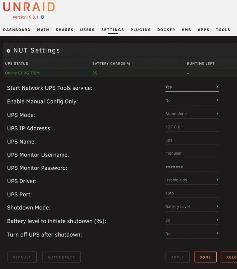Expand the Enable Manual Config Only dropdown

(x=192, y=100)
